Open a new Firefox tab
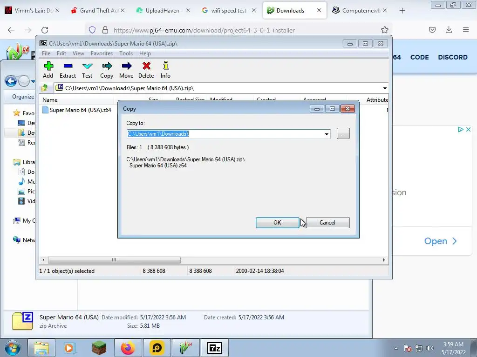 click(x=402, y=11)
